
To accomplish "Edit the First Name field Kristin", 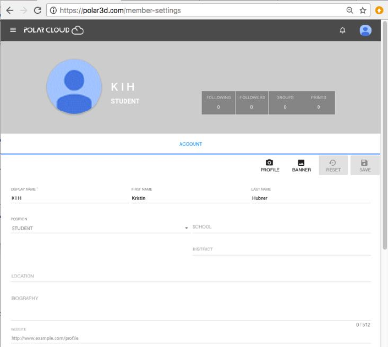I will (190, 198).
